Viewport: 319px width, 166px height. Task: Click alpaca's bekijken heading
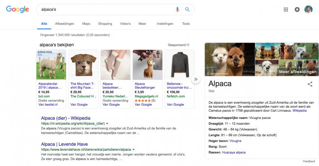[x=57, y=45]
